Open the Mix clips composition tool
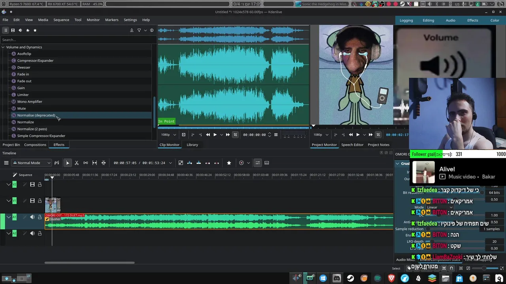The image size is (506, 284). 181,163
